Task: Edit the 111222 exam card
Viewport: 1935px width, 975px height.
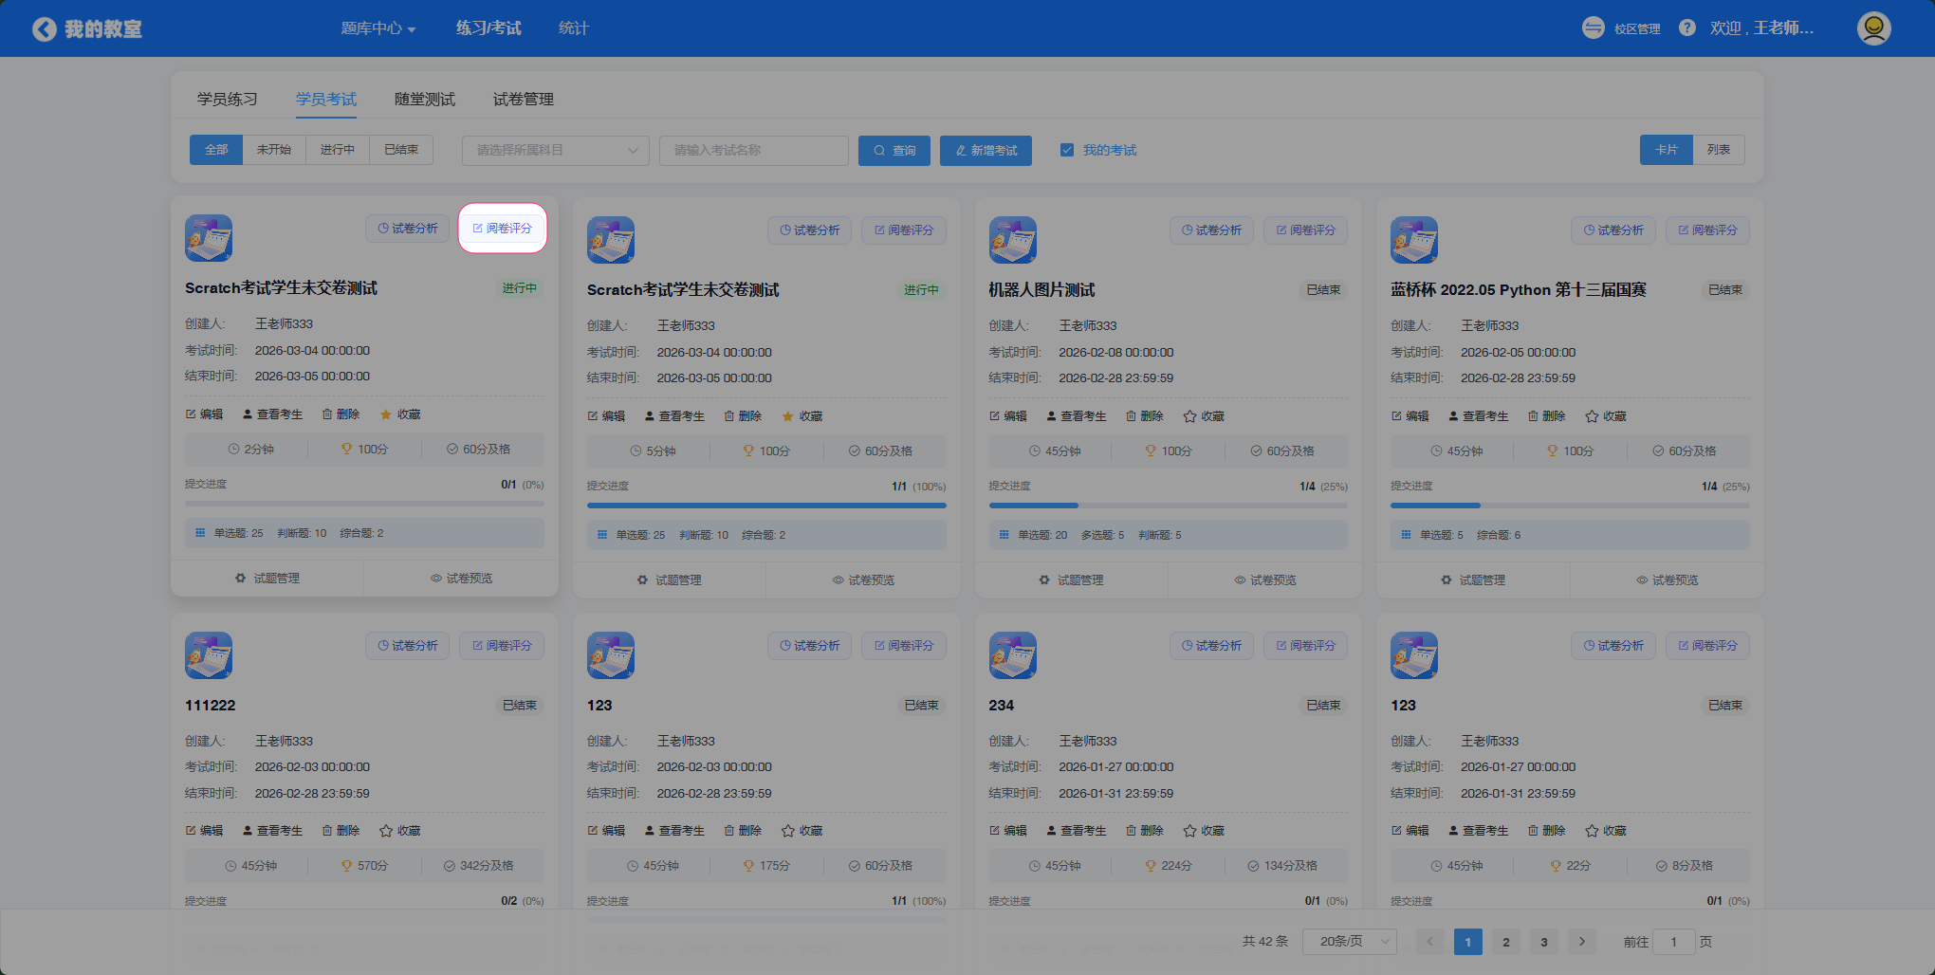Action: click(x=204, y=831)
